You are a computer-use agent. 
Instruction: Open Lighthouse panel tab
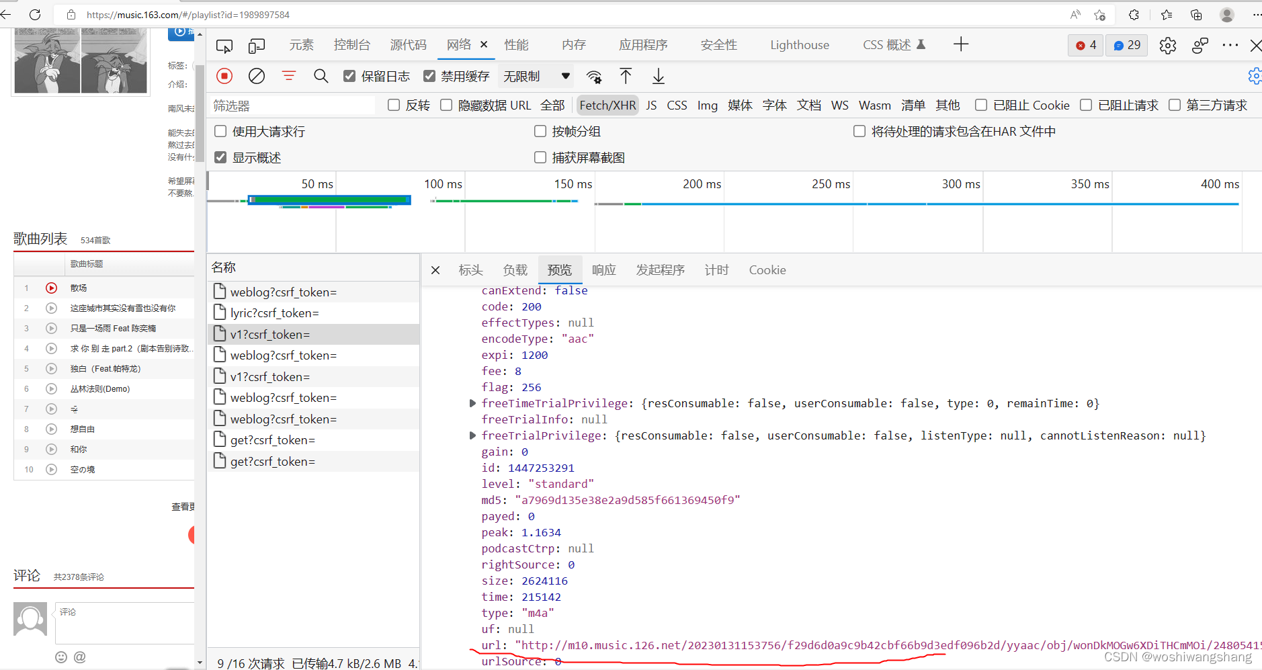[800, 45]
